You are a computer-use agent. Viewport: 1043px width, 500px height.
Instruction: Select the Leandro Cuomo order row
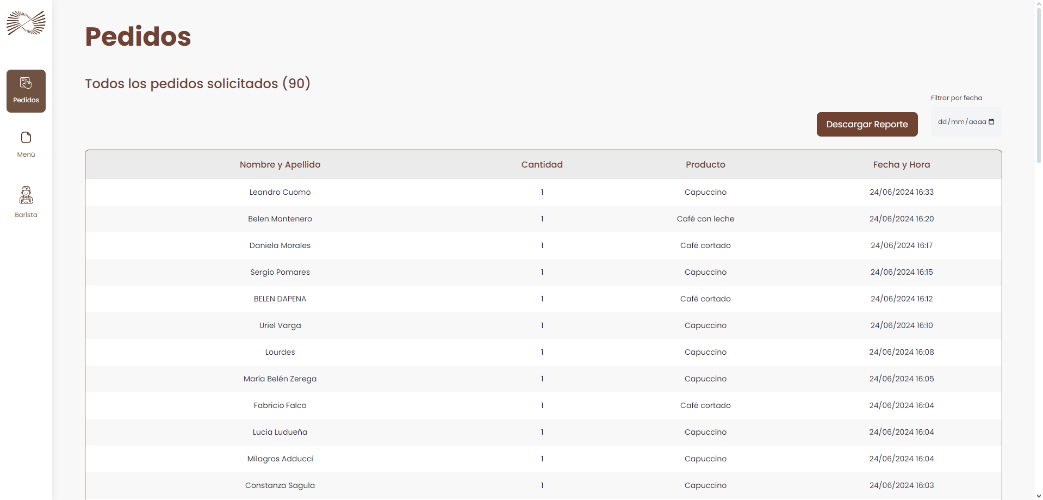coord(280,192)
